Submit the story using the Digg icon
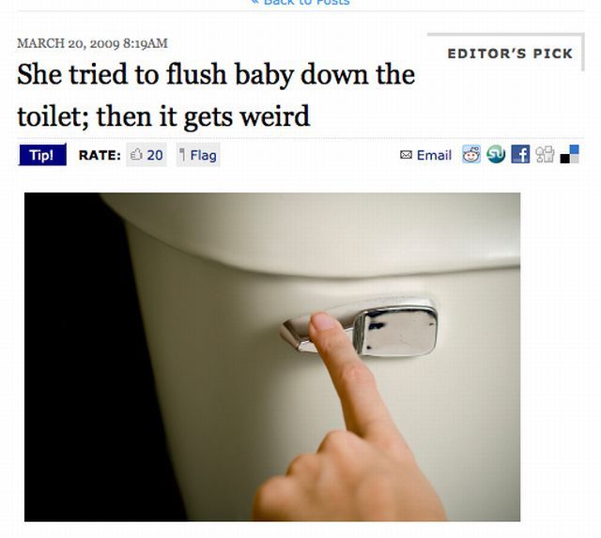Image resolution: width=601 pixels, height=538 pixels. [x=545, y=154]
